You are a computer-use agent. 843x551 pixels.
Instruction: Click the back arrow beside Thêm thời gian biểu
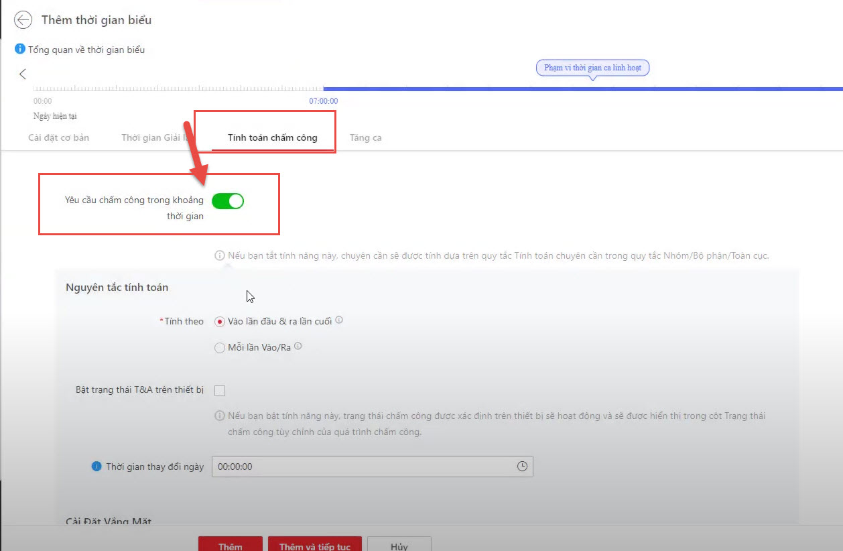point(23,20)
